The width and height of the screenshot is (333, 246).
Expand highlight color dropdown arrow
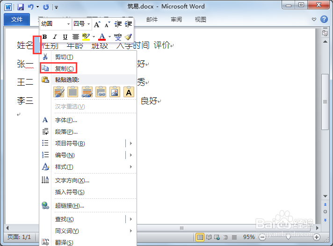[94, 37]
